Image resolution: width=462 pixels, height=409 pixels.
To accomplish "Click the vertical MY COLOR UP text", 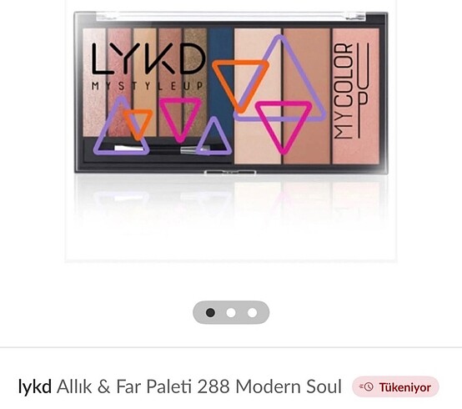I will coord(352,91).
